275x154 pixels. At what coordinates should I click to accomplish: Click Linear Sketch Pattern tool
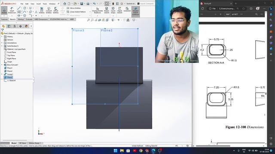76,12
